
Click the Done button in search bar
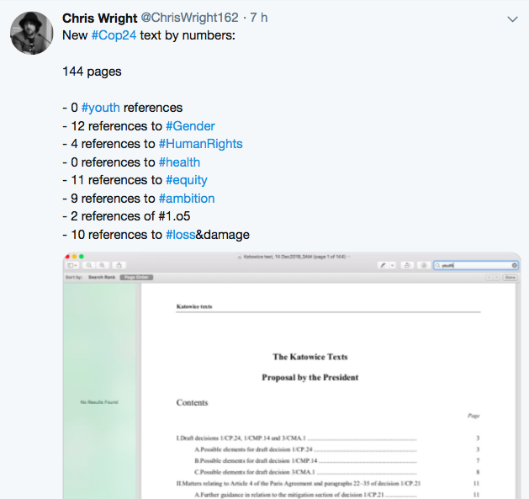tap(510, 277)
